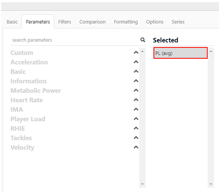Expand the Velocity chevron
Viewport: 219px width, 194px height.
tap(136, 147)
